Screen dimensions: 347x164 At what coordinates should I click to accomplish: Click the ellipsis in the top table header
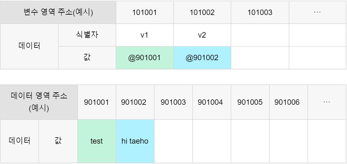317,12
